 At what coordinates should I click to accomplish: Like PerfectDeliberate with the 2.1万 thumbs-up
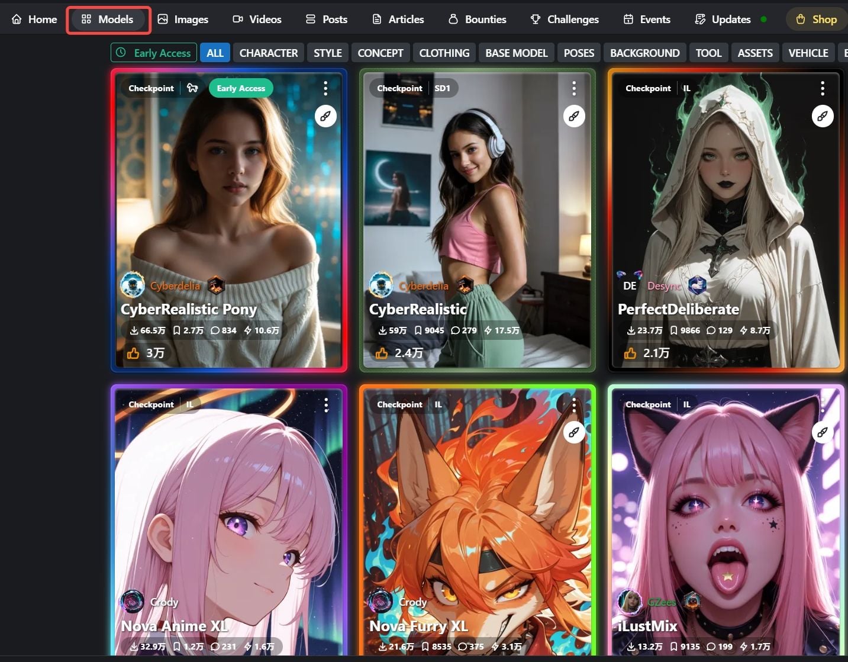(647, 353)
